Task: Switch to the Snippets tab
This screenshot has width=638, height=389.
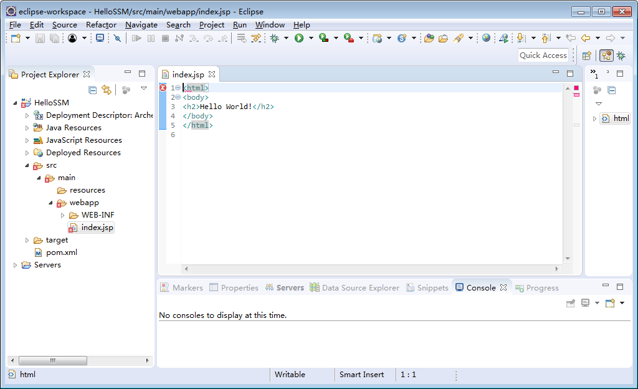Action: 427,287
